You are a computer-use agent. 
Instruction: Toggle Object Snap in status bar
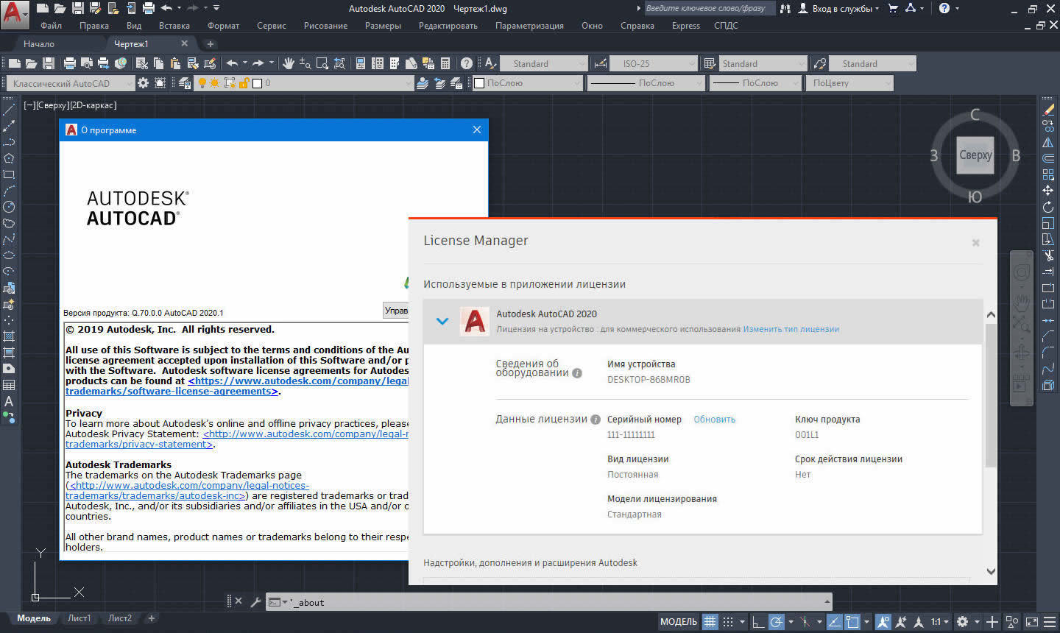tap(852, 622)
